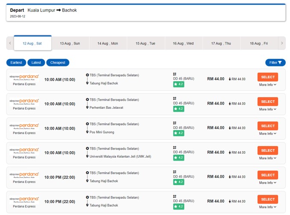Click seat layout icon for Pos Mini Gunong trip
Image resolution: width=290 pixels, height=215 pixels.
[x=175, y=123]
